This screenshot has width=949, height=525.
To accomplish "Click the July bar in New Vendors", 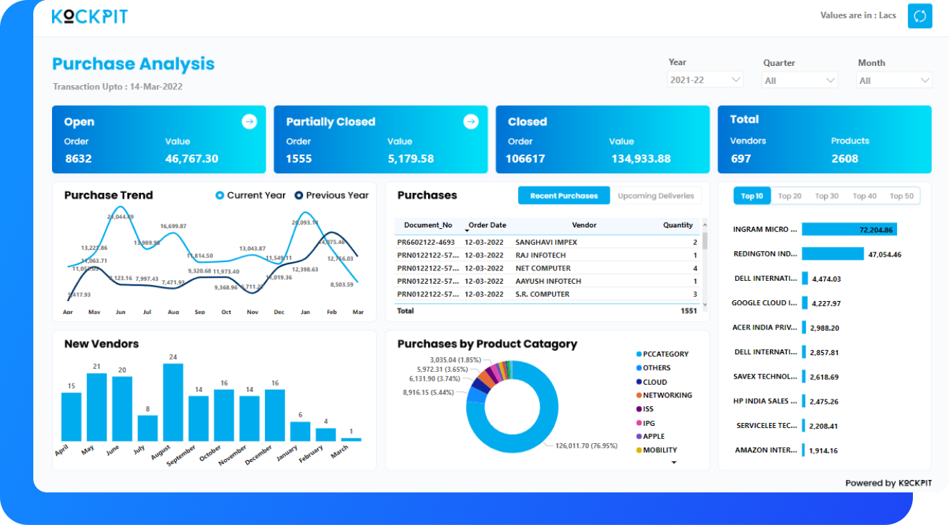I will (x=147, y=429).
